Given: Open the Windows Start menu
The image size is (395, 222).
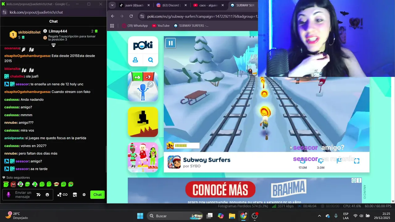Looking at the screenshot, I should 140,216.
